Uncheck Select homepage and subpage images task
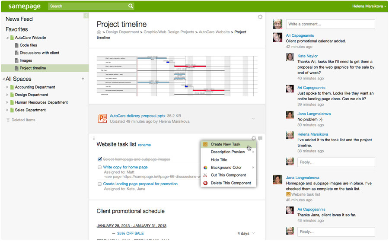 (x=100, y=159)
